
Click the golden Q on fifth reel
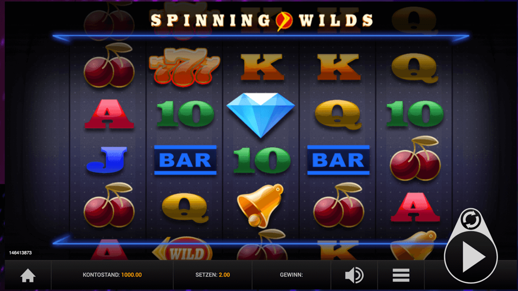pyautogui.click(x=415, y=68)
